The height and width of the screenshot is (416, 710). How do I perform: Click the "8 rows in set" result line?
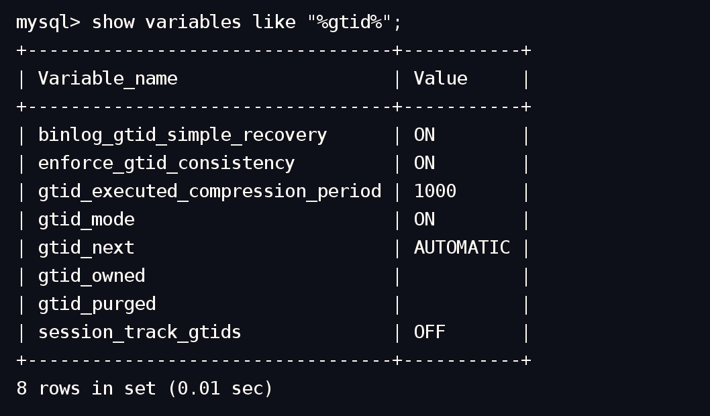[x=144, y=388]
